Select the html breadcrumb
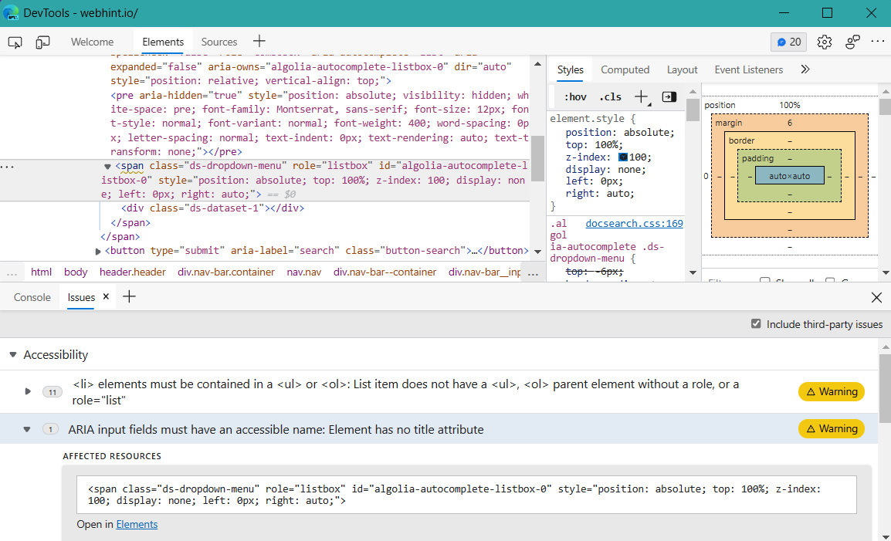Viewport: 891px width, 541px height. [41, 272]
